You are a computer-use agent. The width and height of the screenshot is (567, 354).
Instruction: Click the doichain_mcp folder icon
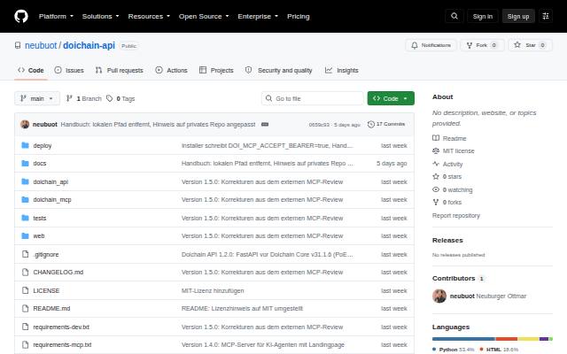tap(25, 199)
